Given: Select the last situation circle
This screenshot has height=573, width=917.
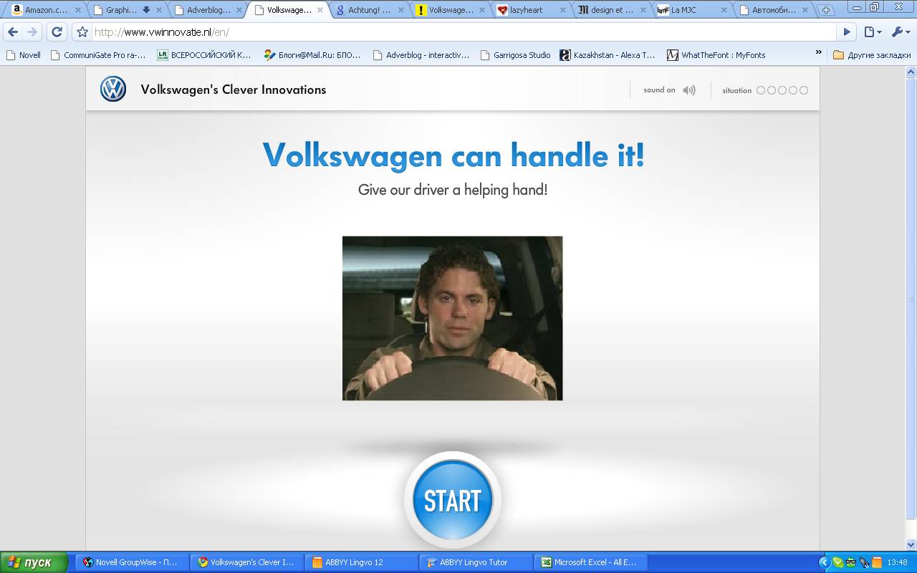Looking at the screenshot, I should pos(804,90).
